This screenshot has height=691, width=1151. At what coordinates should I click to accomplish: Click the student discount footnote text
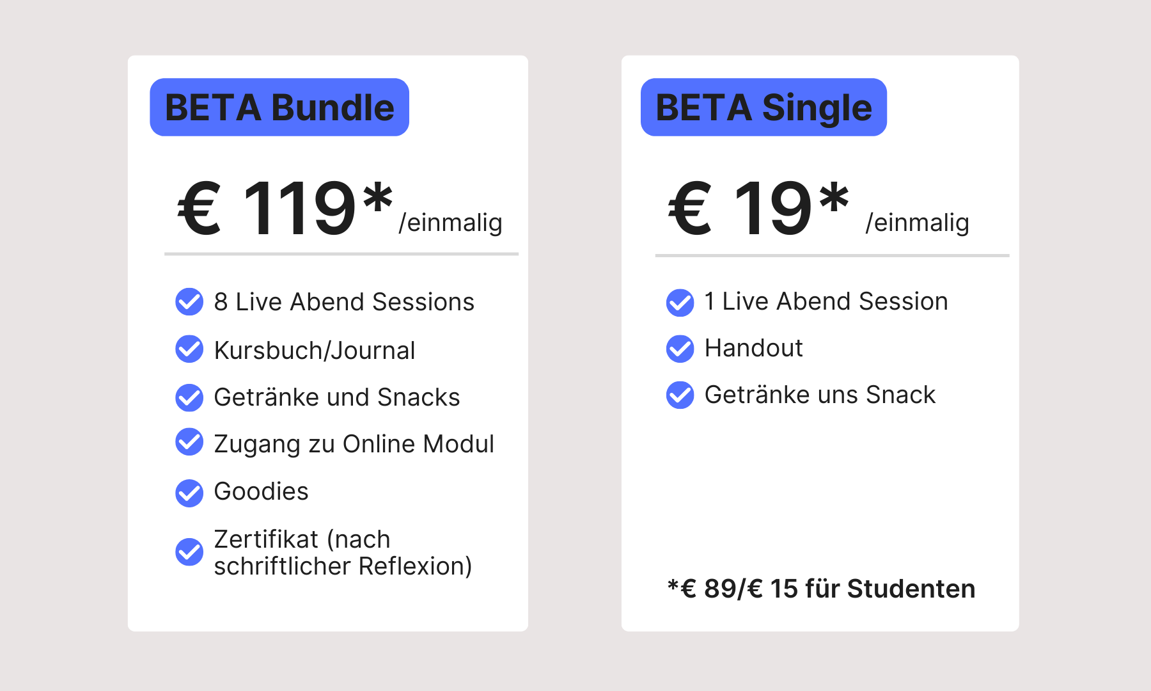click(x=821, y=589)
